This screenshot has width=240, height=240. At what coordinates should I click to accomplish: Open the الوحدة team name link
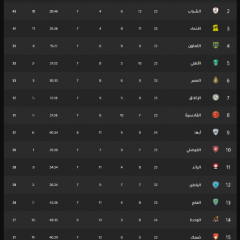tap(195, 220)
